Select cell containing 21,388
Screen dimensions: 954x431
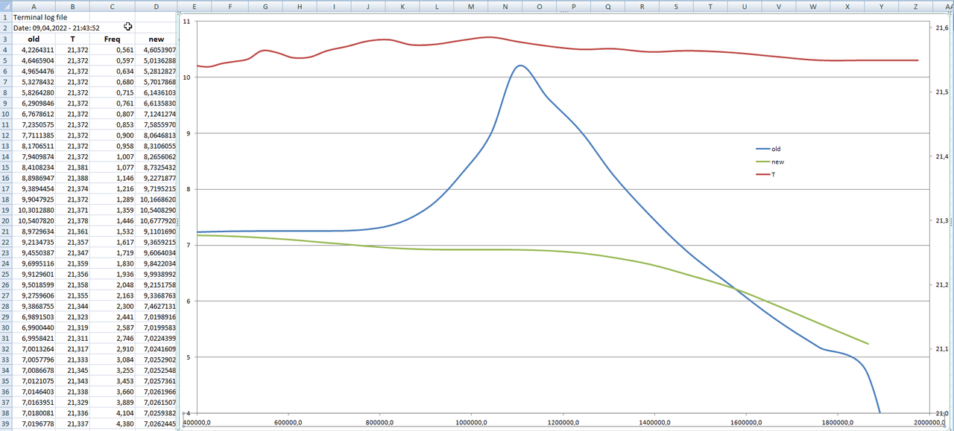coord(72,179)
